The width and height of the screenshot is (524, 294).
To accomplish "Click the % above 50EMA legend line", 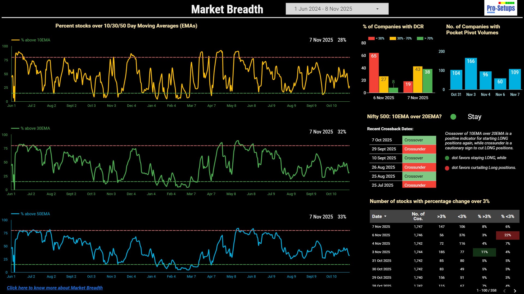I will click(15, 214).
